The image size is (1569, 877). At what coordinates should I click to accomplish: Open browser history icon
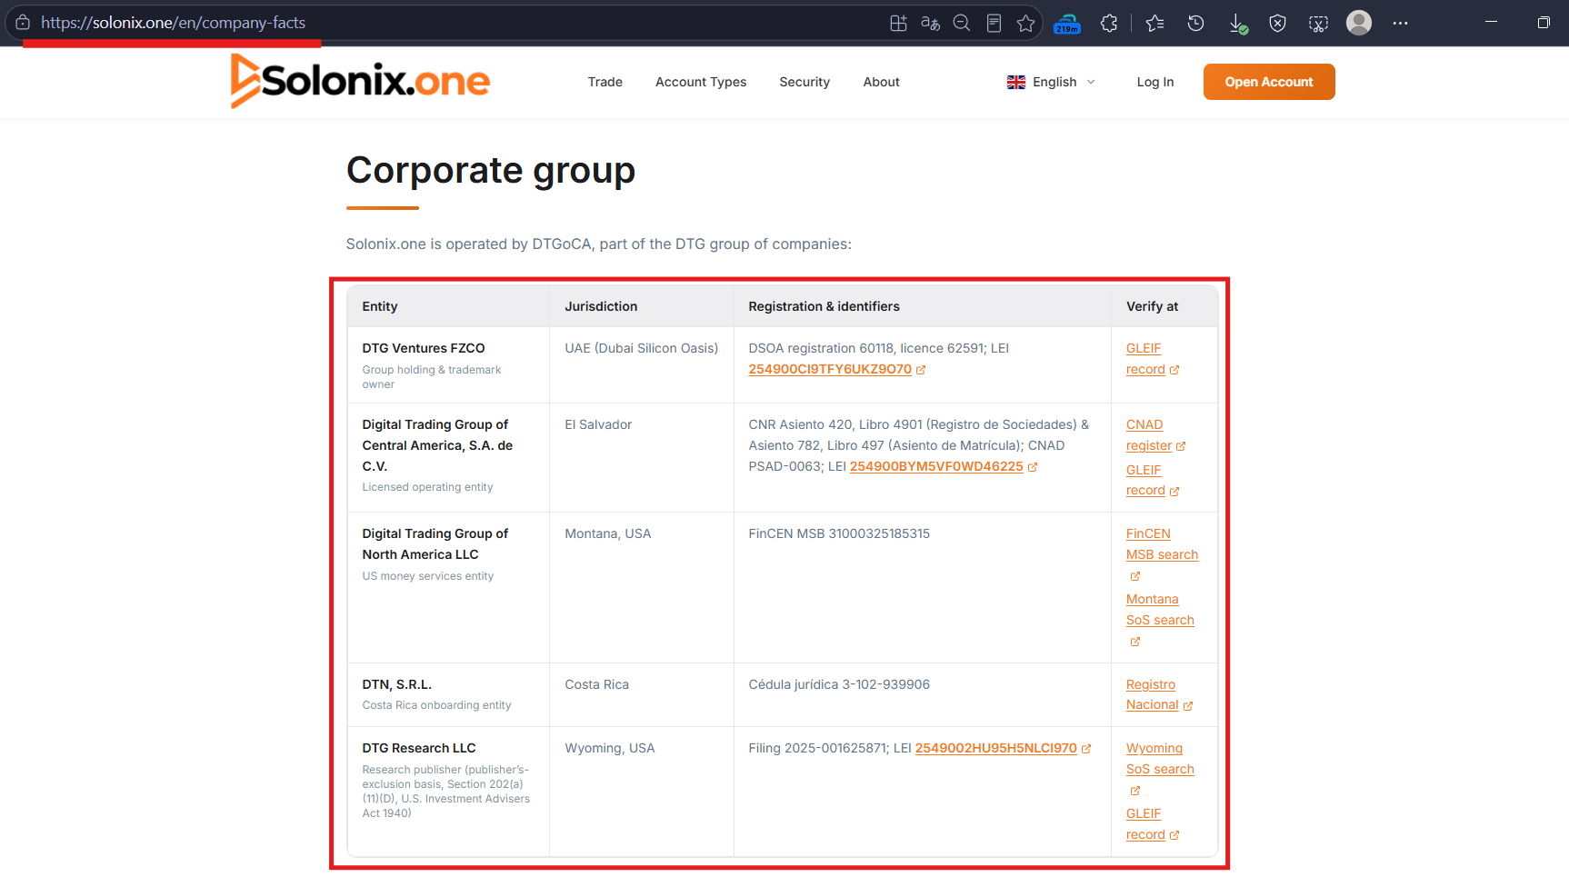click(1196, 24)
